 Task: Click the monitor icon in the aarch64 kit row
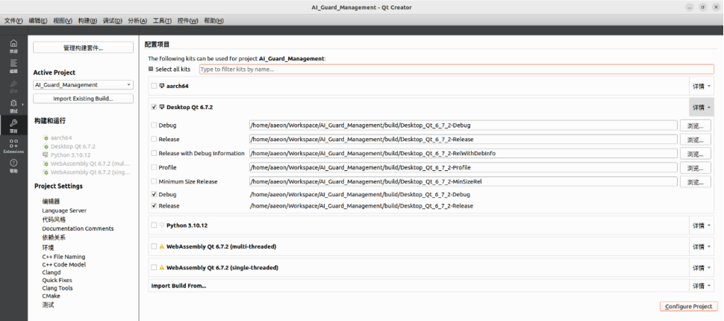tap(162, 86)
